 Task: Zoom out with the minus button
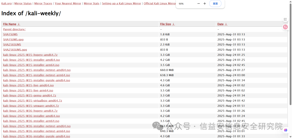point(198,4)
